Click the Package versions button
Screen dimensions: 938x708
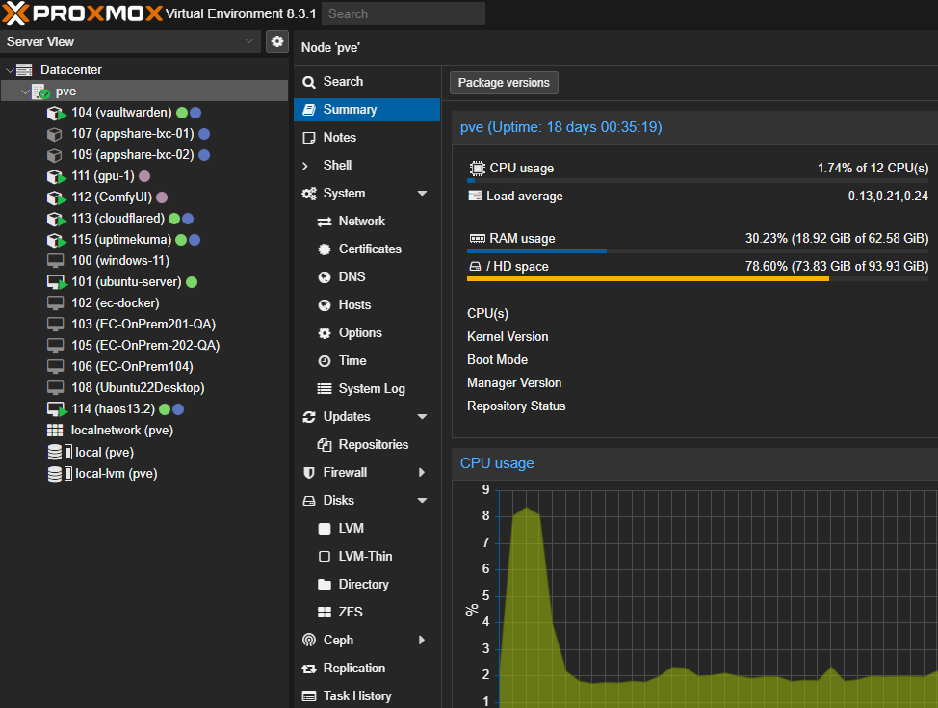point(503,82)
